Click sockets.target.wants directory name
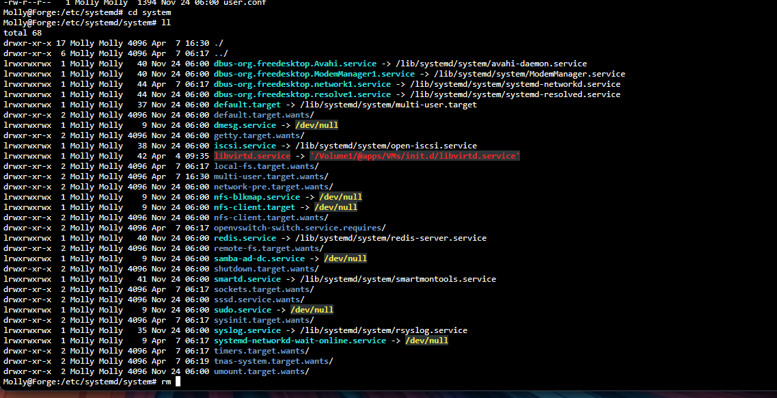Screen dimensions: 777x398 point(262,289)
